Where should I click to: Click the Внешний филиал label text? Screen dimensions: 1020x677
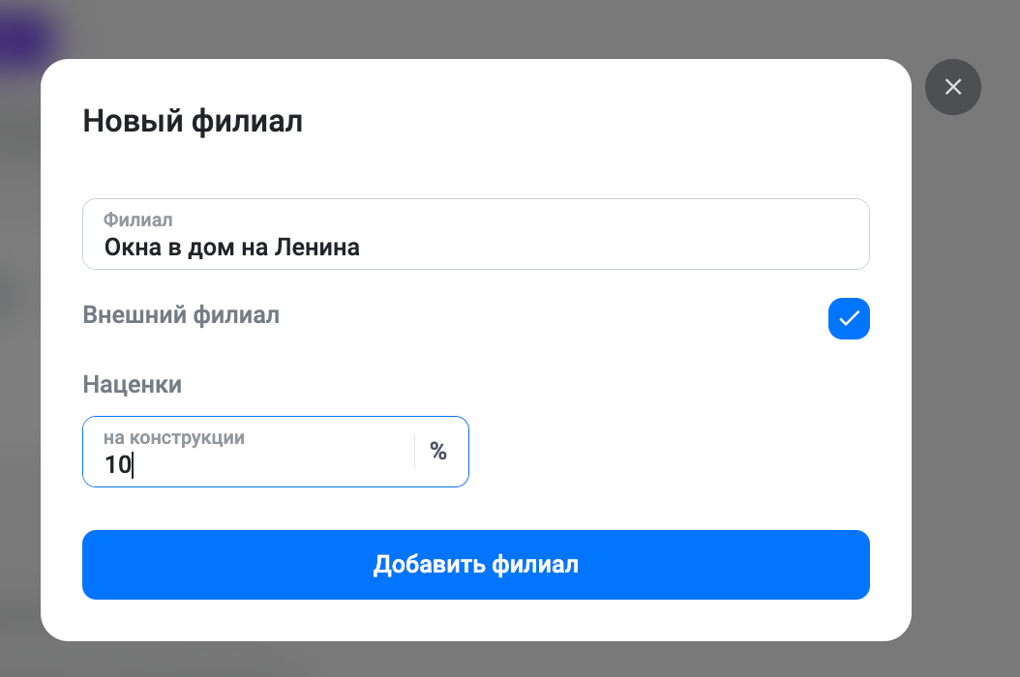click(x=181, y=314)
